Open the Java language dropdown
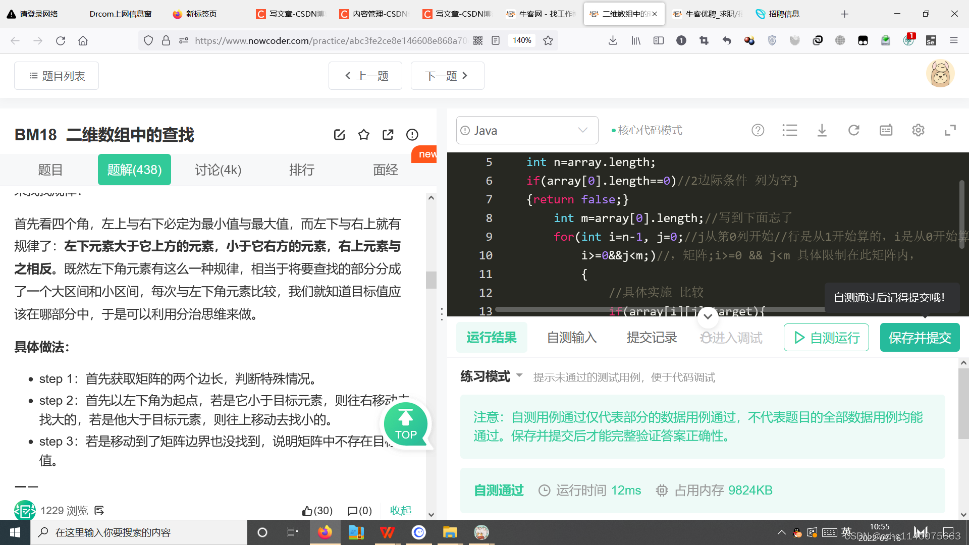The width and height of the screenshot is (969, 545). coord(526,130)
